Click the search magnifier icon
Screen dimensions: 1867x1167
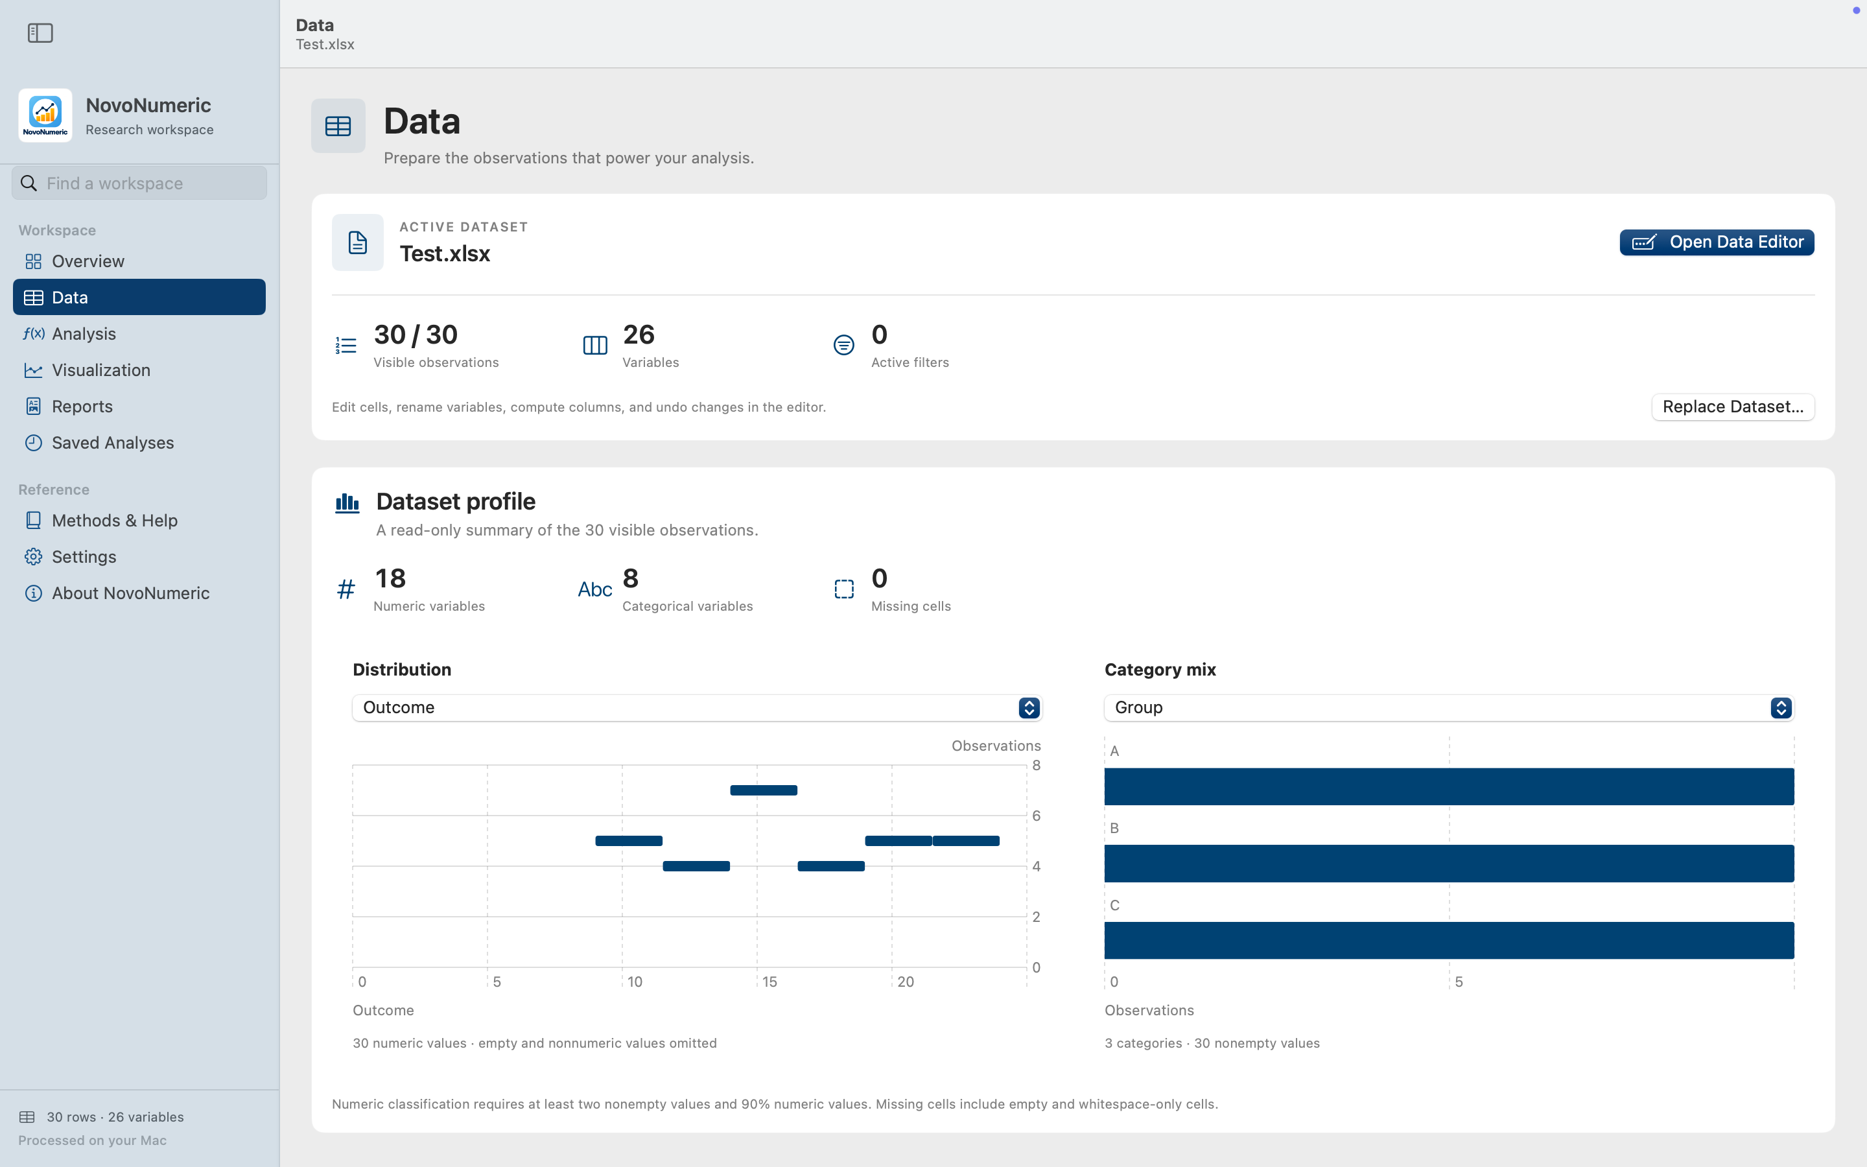29,183
